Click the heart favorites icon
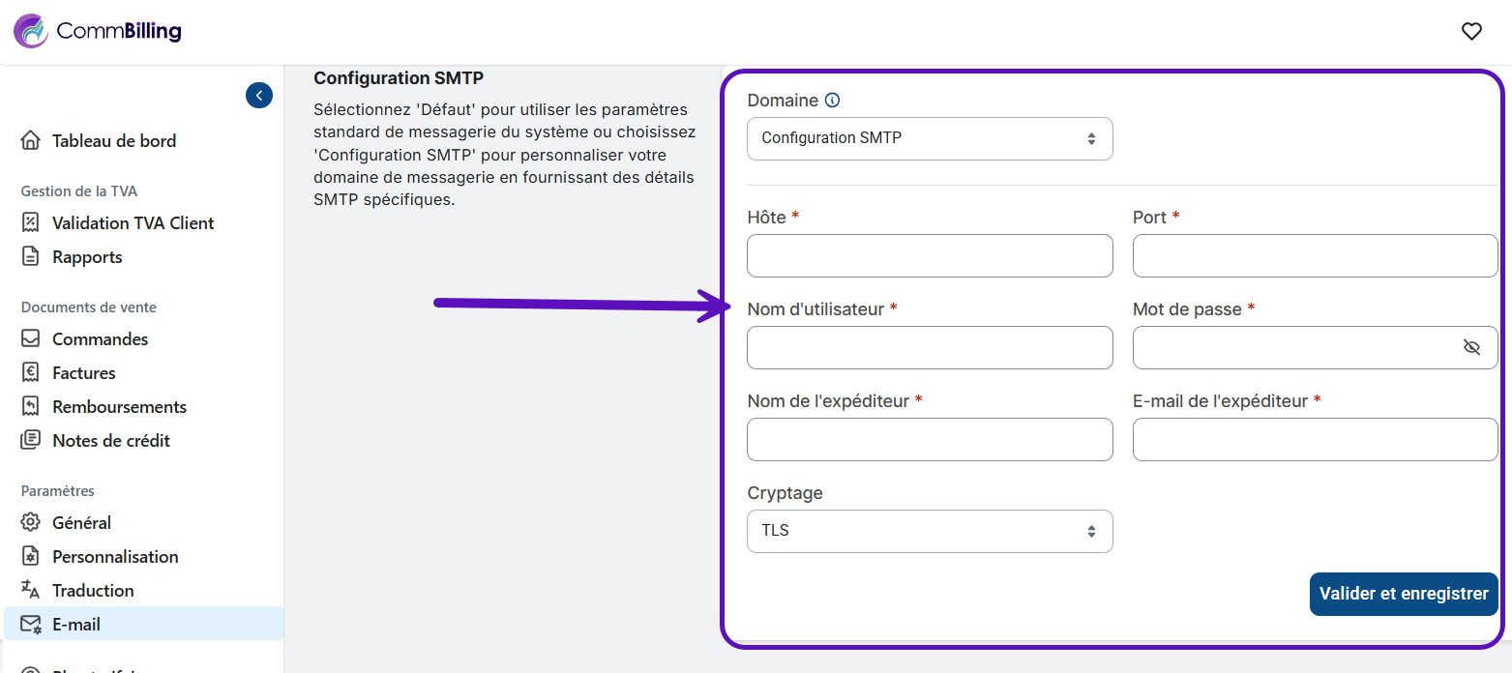The image size is (1512, 673). tap(1471, 32)
